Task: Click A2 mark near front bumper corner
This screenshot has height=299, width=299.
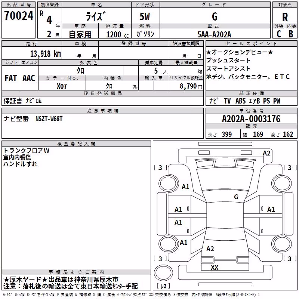Action: point(266,153)
